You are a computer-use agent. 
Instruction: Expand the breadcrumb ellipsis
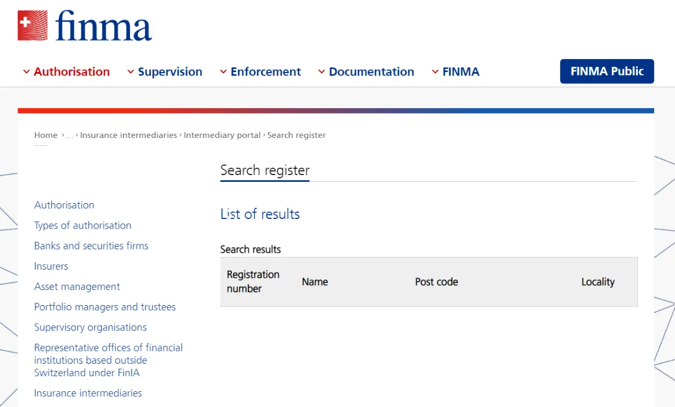click(x=70, y=135)
